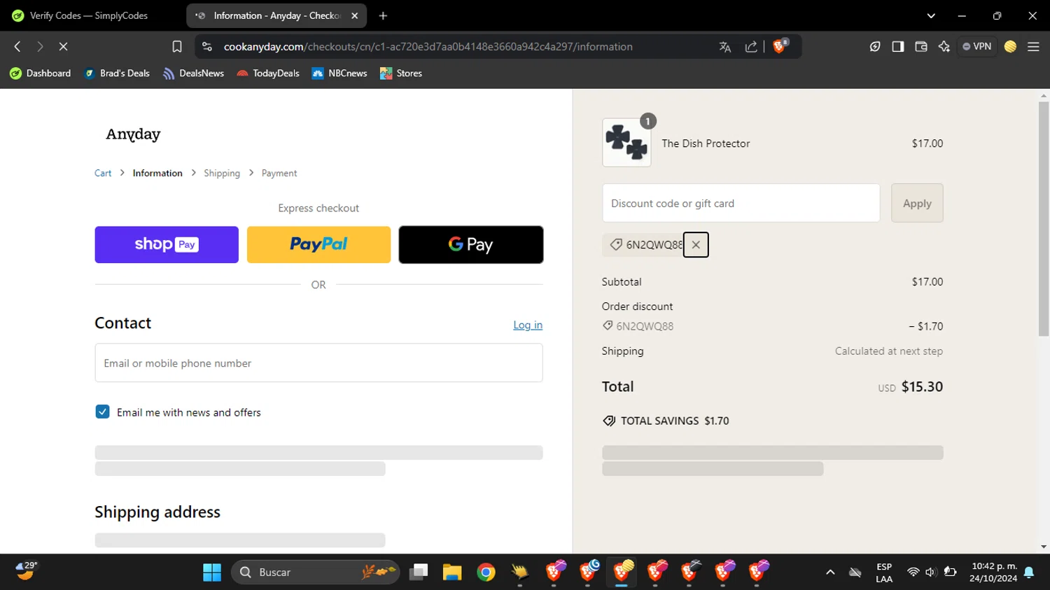The width and height of the screenshot is (1050, 590).
Task: Open Wi-Fi network settings icon
Action: tap(913, 573)
